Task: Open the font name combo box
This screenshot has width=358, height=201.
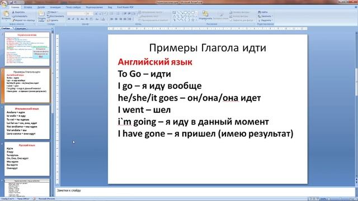Action: [x=77, y=13]
